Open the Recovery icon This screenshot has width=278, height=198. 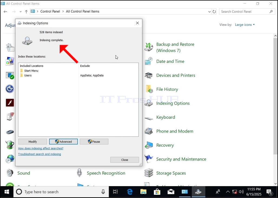(x=148, y=145)
